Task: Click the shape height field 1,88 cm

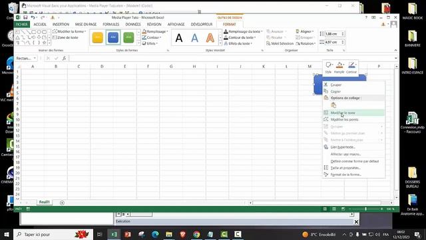Action: pyautogui.click(x=333, y=34)
